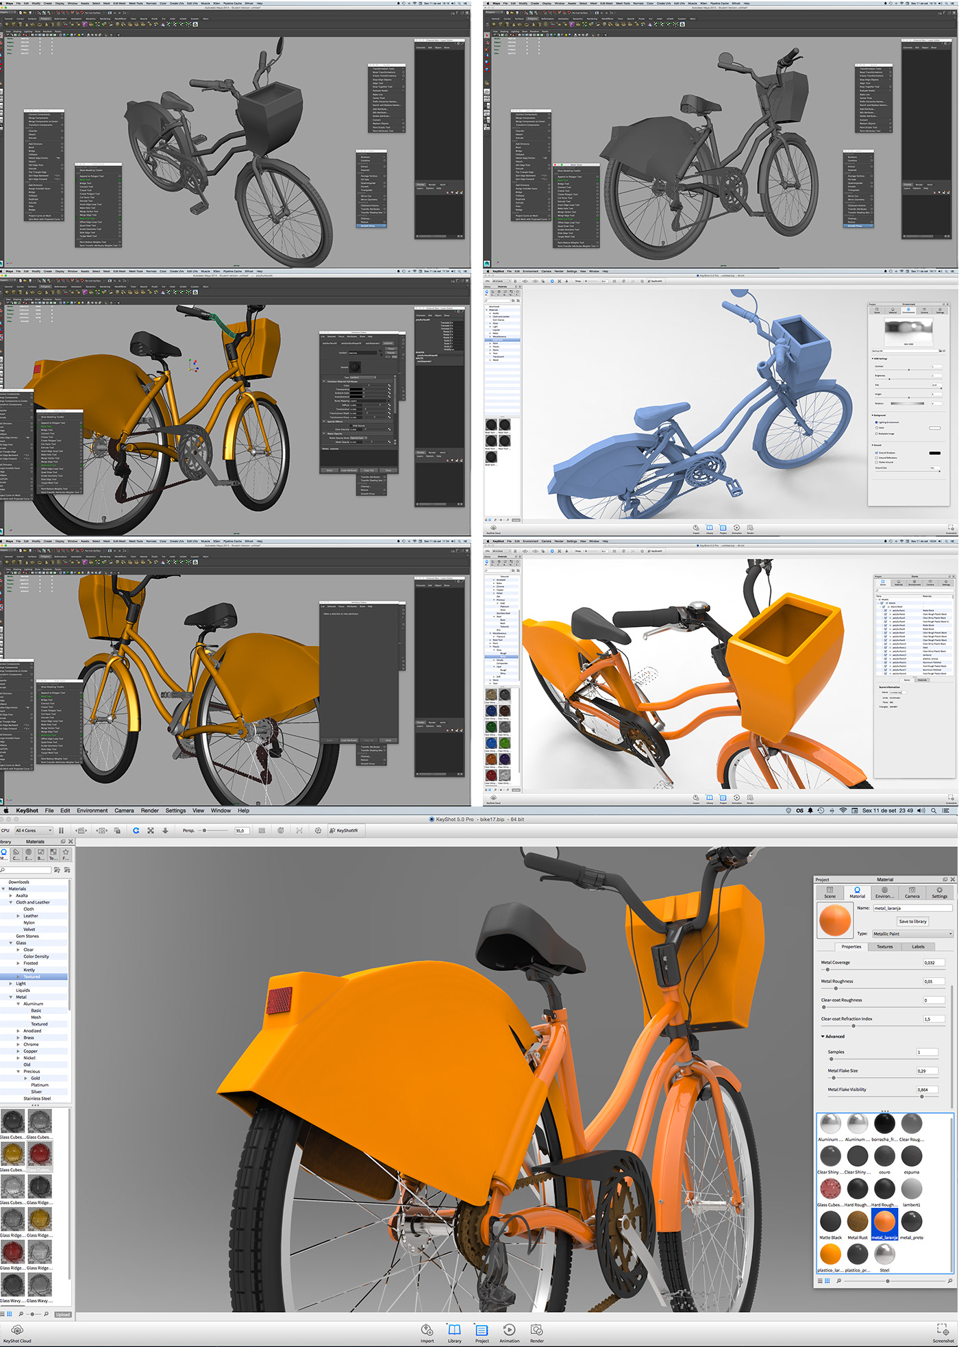Open the Camera tab in Project panel
959x1347 pixels.
point(912,892)
